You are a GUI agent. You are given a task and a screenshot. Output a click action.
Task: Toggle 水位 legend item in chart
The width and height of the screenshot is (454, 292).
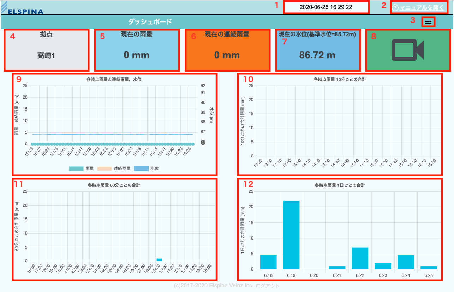pos(146,169)
